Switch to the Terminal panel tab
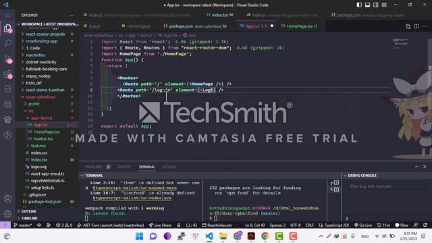Image resolution: width=432 pixels, height=243 pixels. [x=146, y=167]
